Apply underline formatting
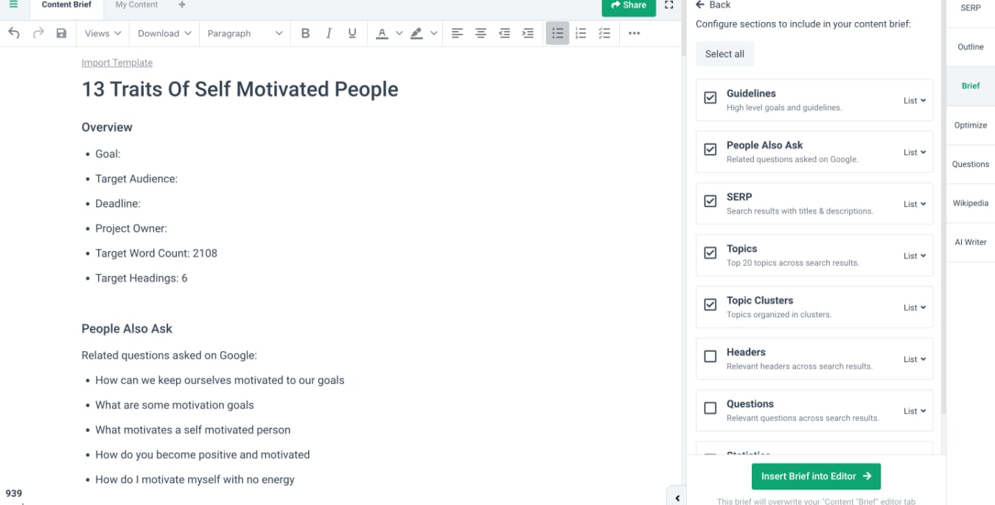 (x=352, y=33)
